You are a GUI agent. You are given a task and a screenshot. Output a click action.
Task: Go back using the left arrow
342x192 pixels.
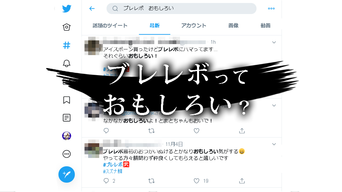[92, 8]
